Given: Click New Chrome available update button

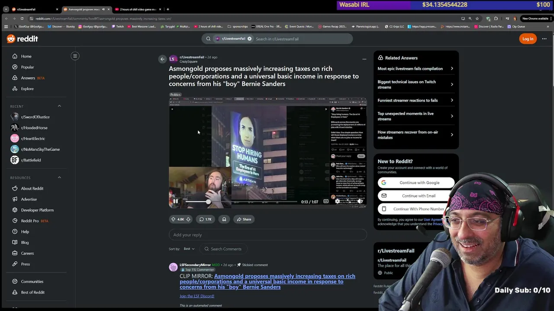Looking at the screenshot, I should (535, 19).
